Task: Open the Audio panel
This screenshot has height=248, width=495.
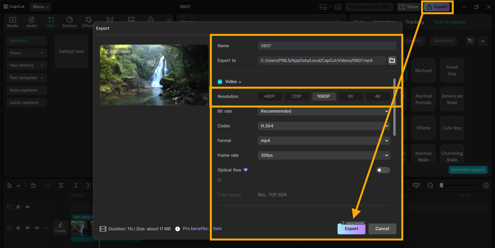Action: click(31, 22)
